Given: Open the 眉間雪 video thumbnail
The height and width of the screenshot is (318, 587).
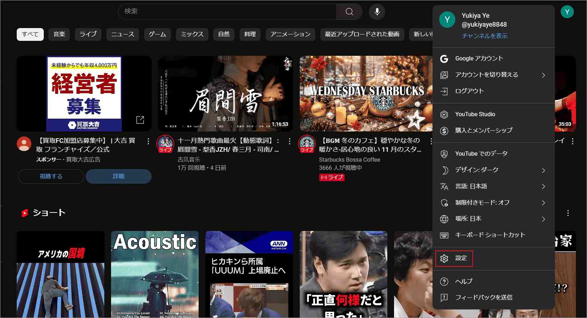Looking at the screenshot, I should click(225, 93).
